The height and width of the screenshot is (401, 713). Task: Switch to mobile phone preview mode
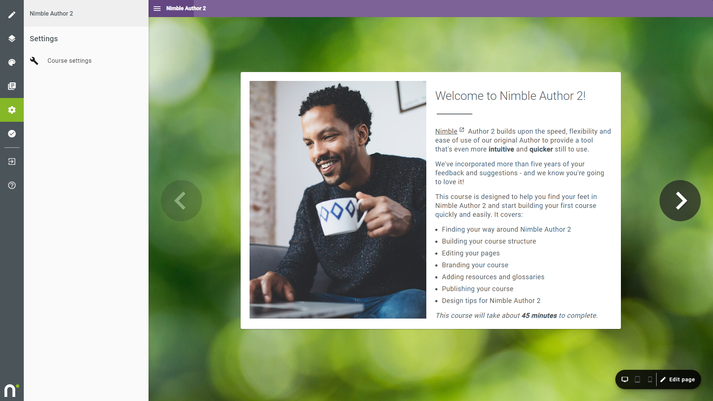pos(650,379)
